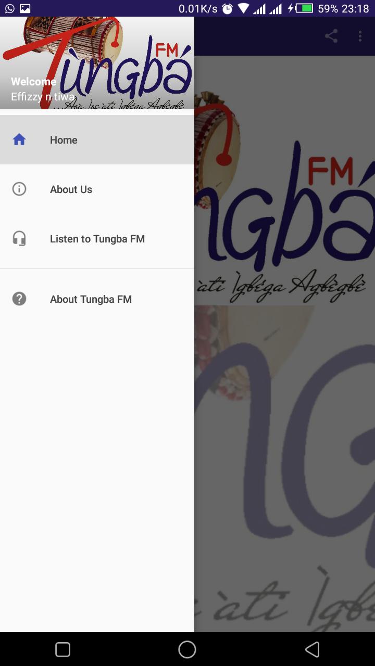Screen dimensions: 375x666
Task: Tap the 'Effizzy n tiwa' subtitle
Action: [x=43, y=97]
